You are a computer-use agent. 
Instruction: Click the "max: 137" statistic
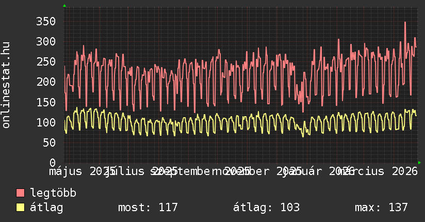[x=381, y=208]
